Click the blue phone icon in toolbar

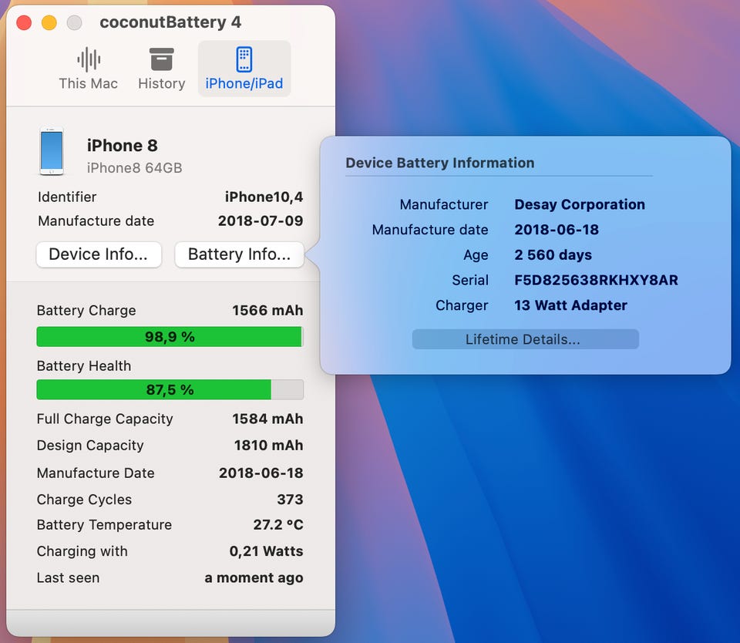244,59
